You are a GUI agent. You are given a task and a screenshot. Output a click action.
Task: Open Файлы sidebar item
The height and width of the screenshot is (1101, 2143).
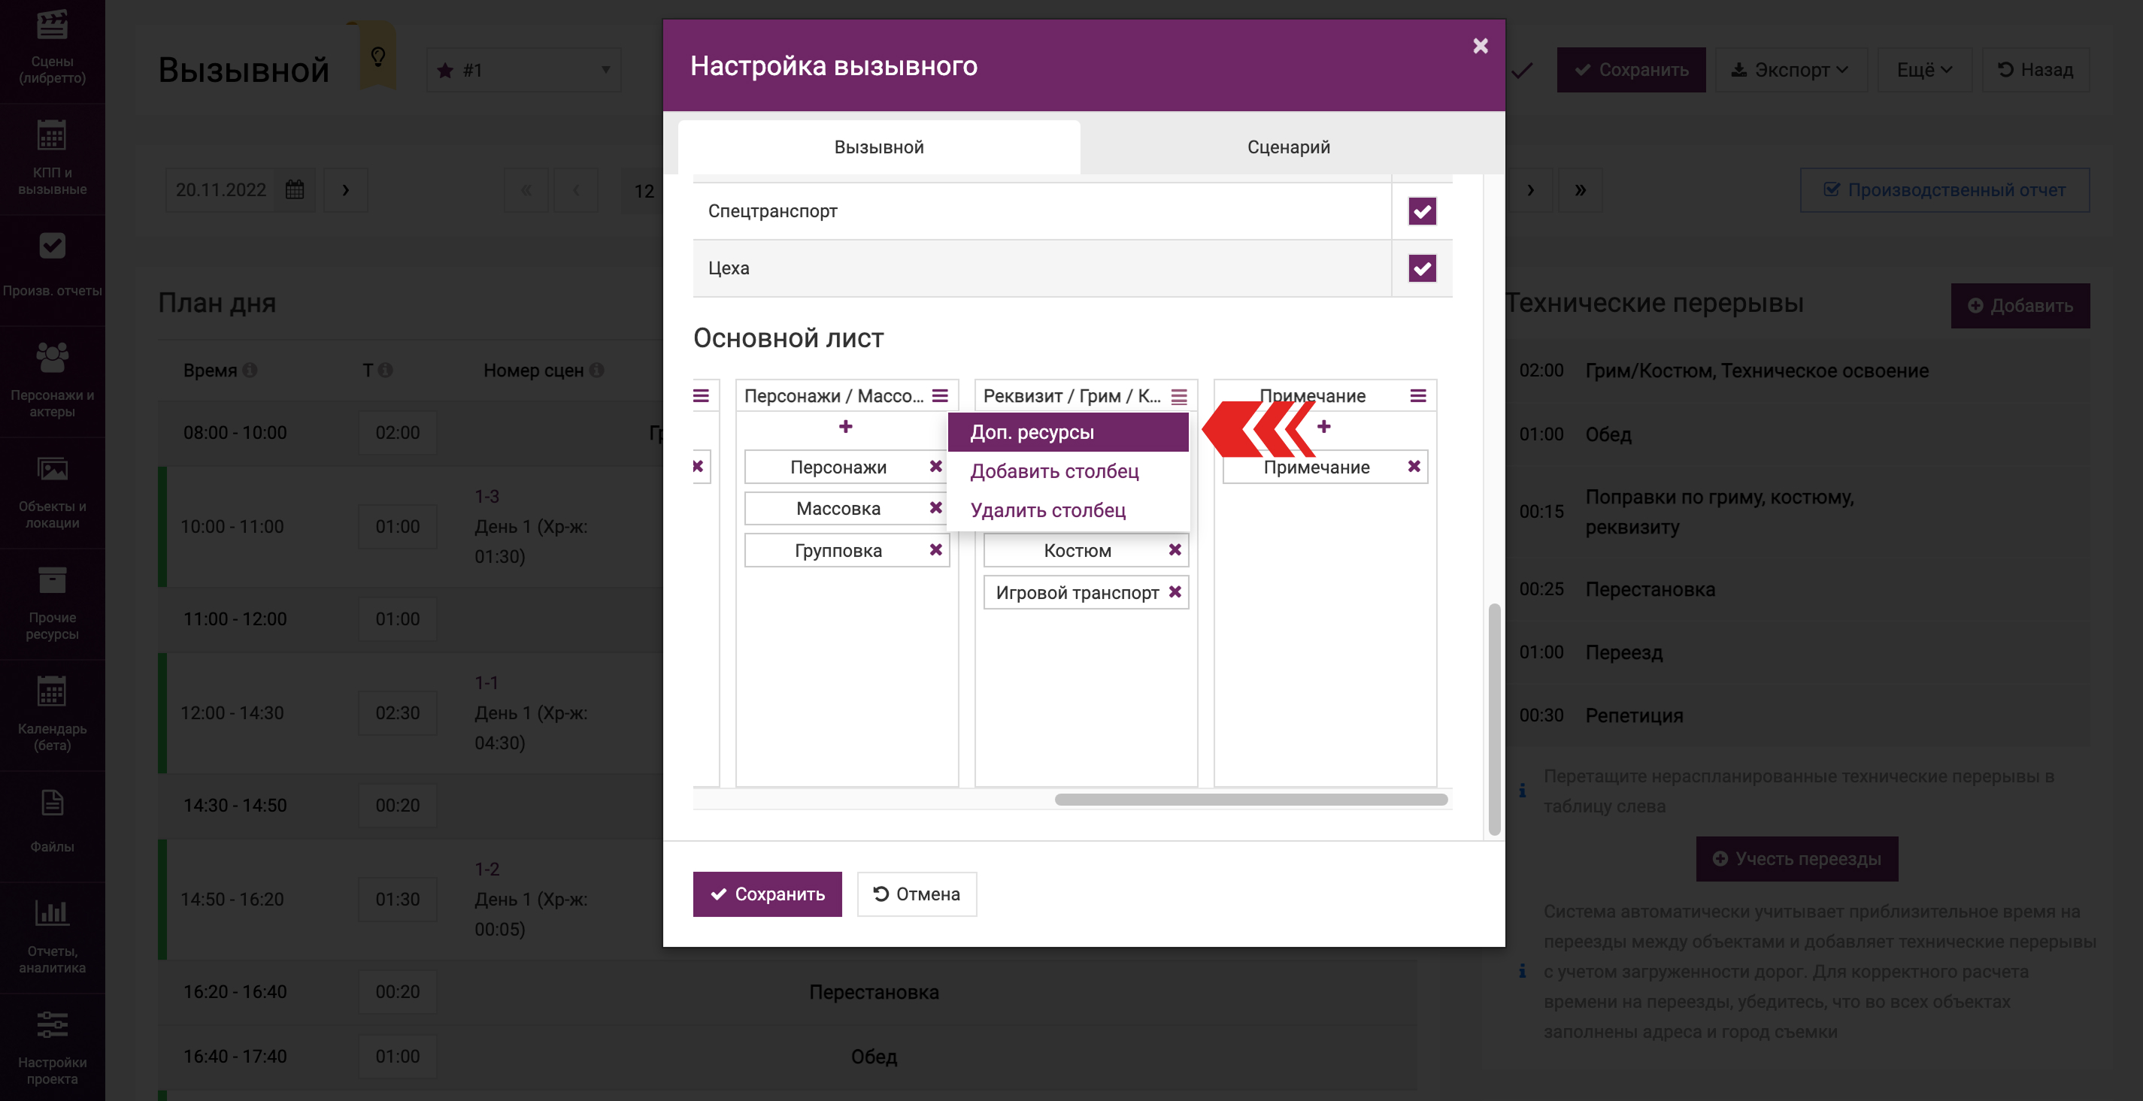(x=53, y=826)
